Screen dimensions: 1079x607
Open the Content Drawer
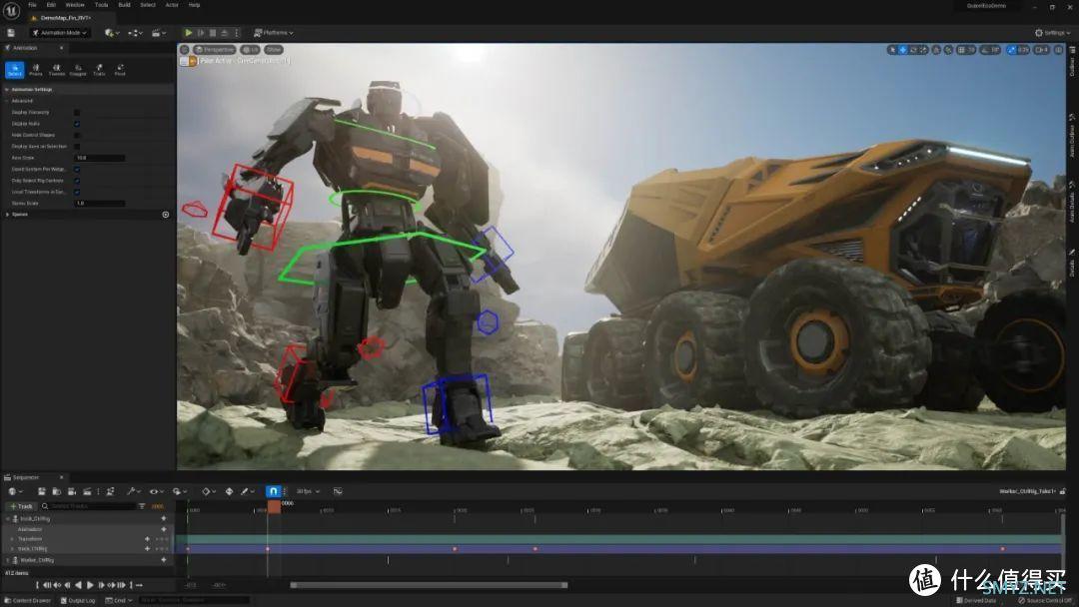click(x=28, y=600)
